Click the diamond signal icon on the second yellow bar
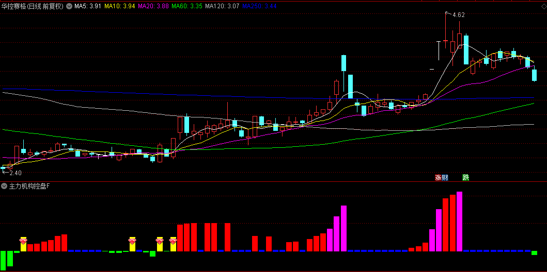This screenshot has width=547, height=272. coord(132,241)
